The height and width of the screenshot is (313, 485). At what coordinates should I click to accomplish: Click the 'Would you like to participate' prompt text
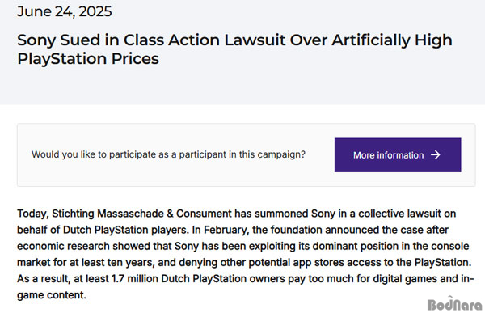pos(168,154)
